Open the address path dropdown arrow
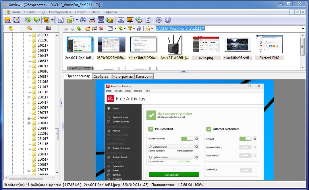Viewport: 309px width, 190px height. 303,29
